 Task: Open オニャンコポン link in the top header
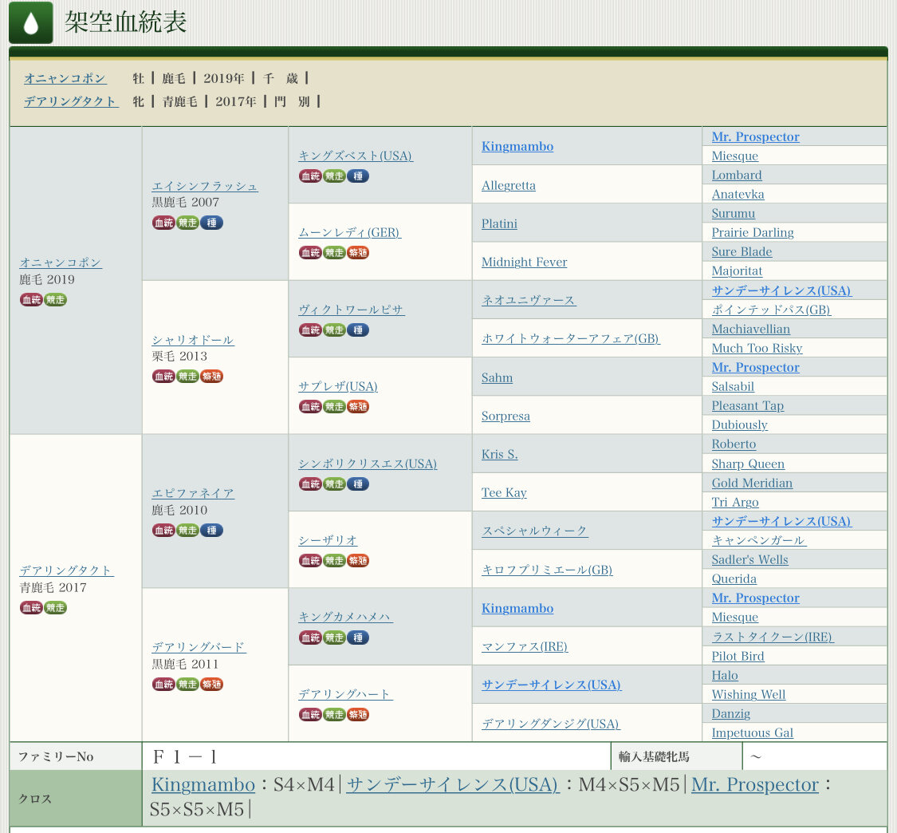(65, 78)
